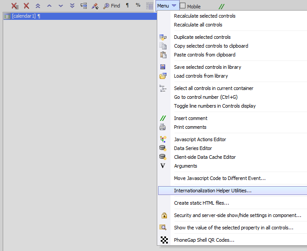307x251 pixels.
Task: Collapse the Menu dropdown button
Action: coord(167,6)
